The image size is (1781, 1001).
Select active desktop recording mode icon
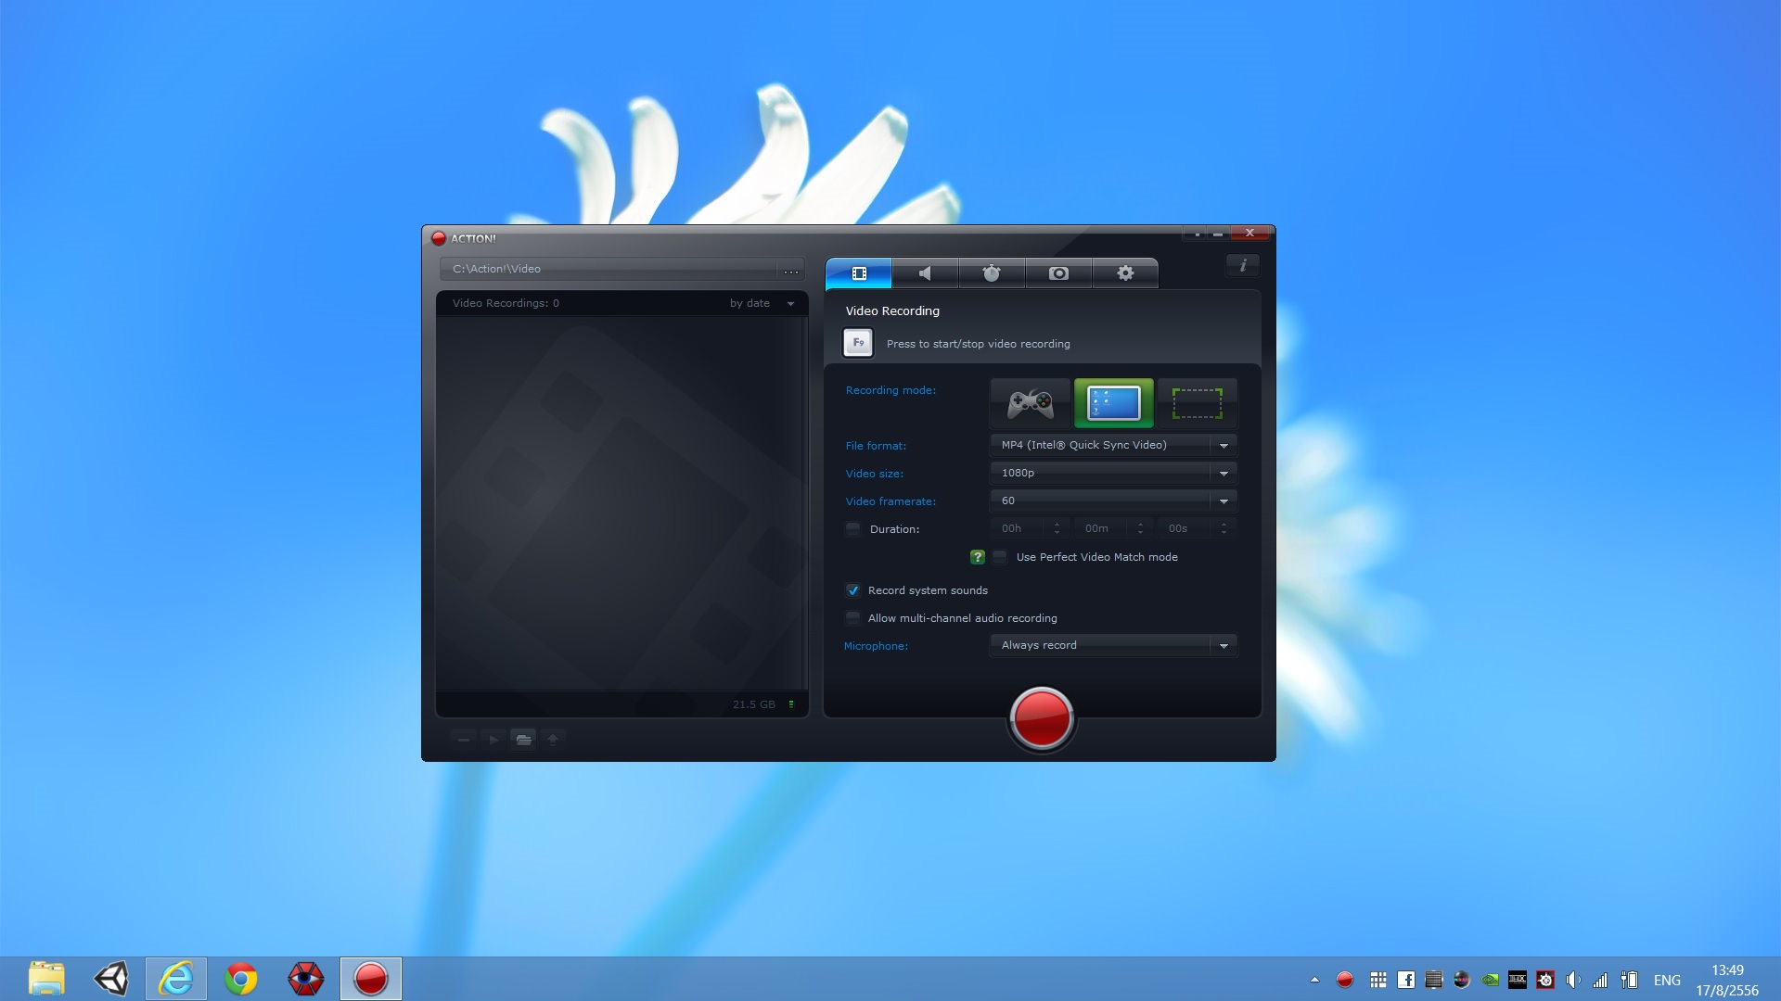[1113, 403]
